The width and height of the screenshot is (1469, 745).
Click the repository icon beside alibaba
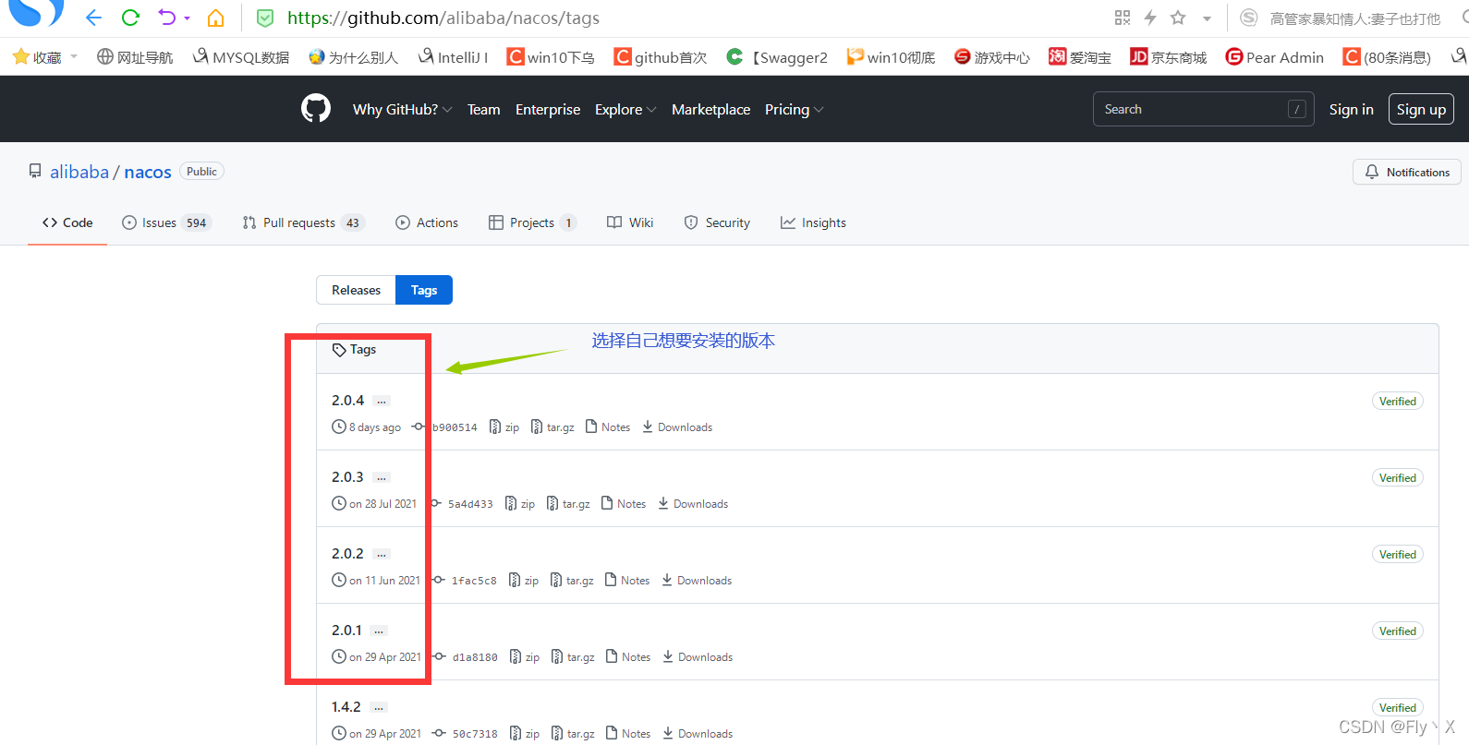point(35,172)
